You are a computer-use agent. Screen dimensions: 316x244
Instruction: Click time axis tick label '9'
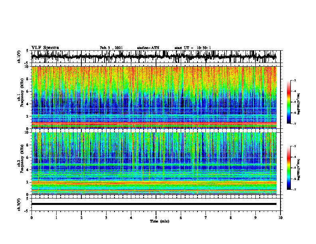(x=255, y=218)
